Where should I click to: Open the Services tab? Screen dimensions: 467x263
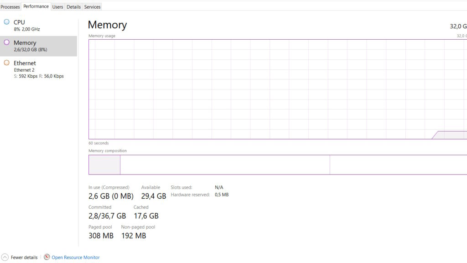coord(92,7)
